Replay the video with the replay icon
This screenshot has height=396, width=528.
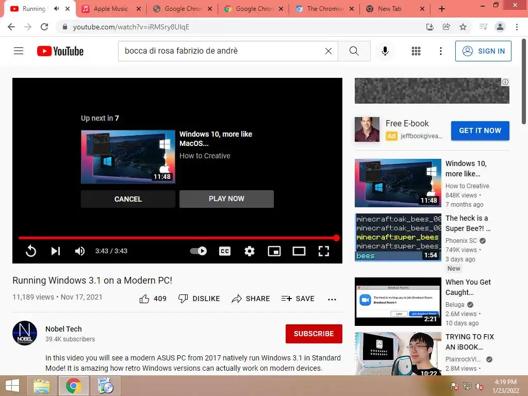(30, 251)
